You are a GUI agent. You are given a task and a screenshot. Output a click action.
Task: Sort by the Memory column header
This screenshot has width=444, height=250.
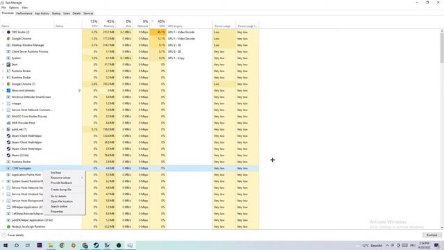point(107,24)
